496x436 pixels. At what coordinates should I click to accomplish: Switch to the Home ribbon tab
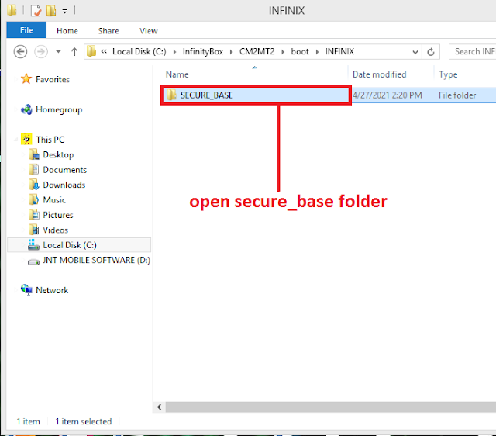67,31
